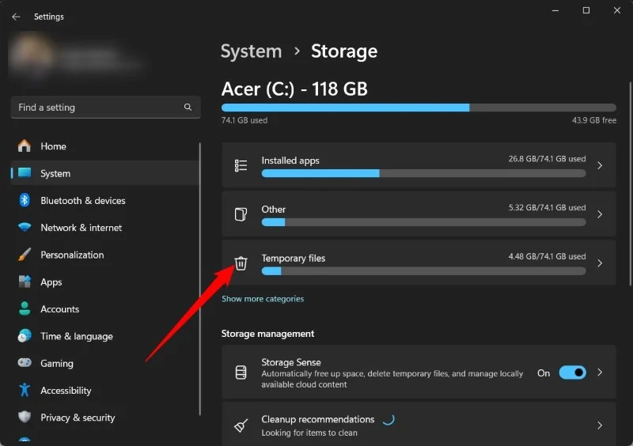Click the Storage Sense drive icon
Screen dimensions: 633x446
[x=241, y=372]
